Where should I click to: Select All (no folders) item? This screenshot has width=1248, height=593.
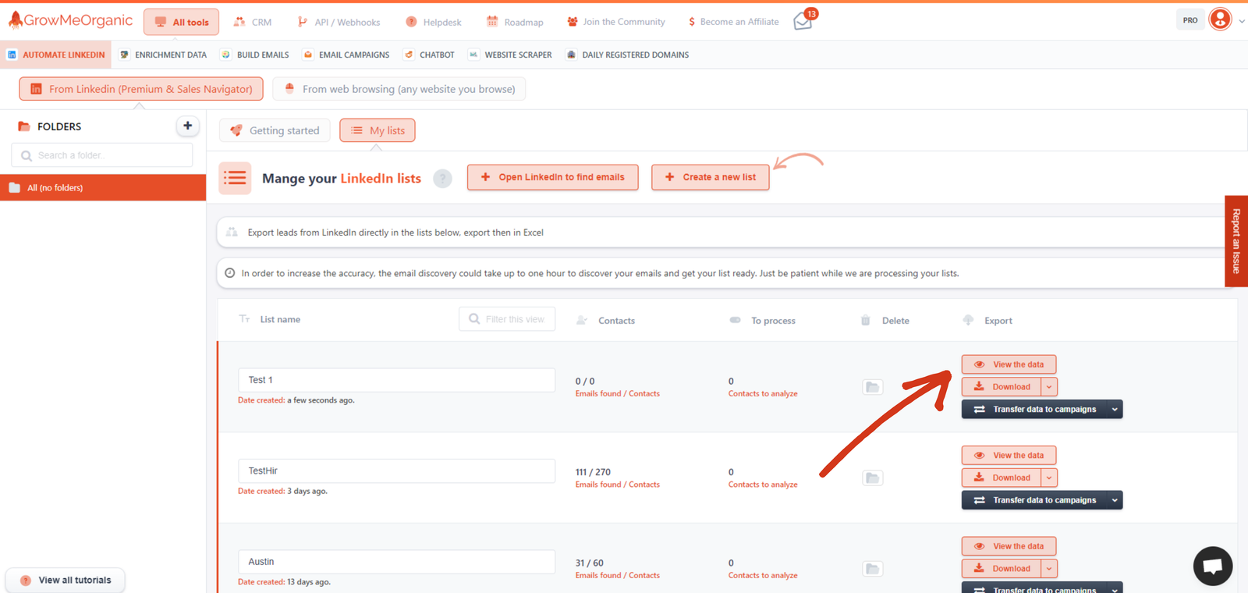click(103, 187)
